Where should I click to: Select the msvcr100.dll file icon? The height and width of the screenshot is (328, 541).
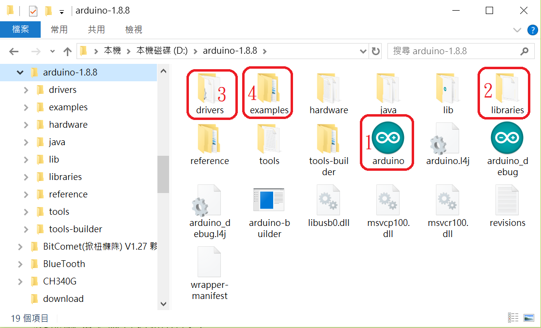click(x=448, y=200)
